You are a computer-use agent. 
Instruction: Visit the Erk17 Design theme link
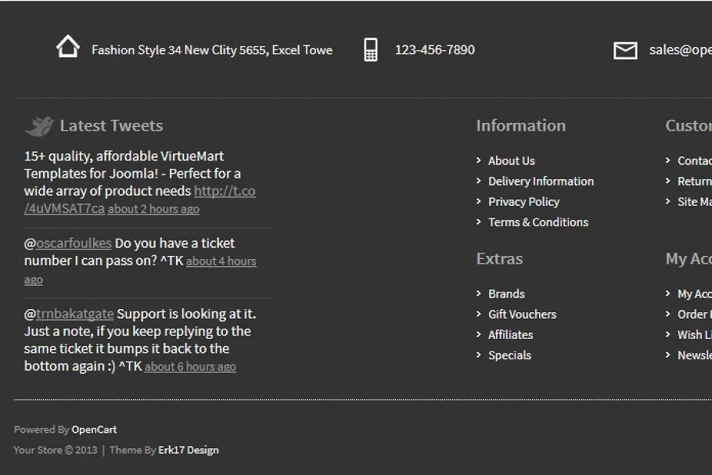click(189, 450)
